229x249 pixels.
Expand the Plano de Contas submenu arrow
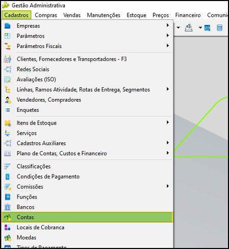[x=168, y=153]
